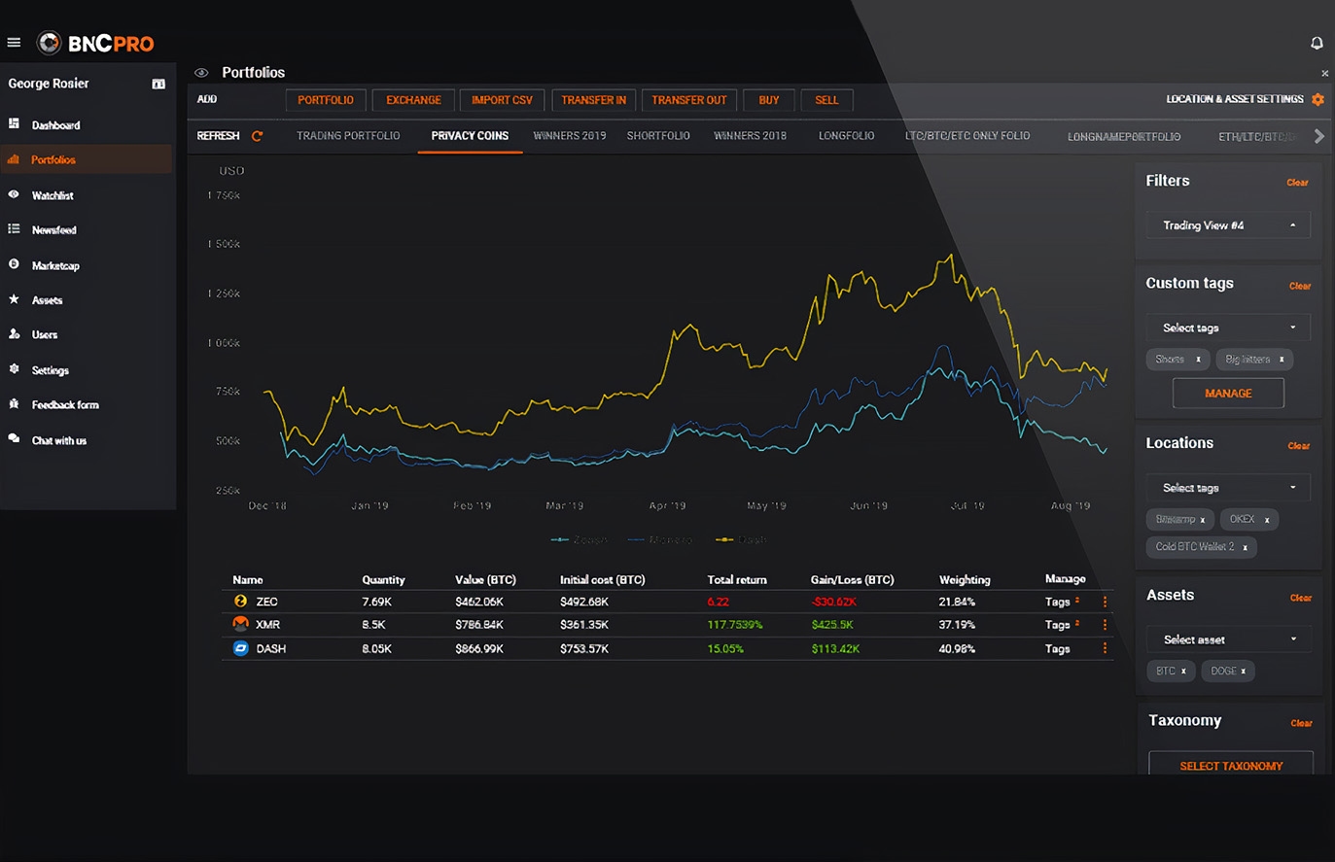The image size is (1335, 862).
Task: Click the Settings gear icon in sidebar
Action: 14,369
